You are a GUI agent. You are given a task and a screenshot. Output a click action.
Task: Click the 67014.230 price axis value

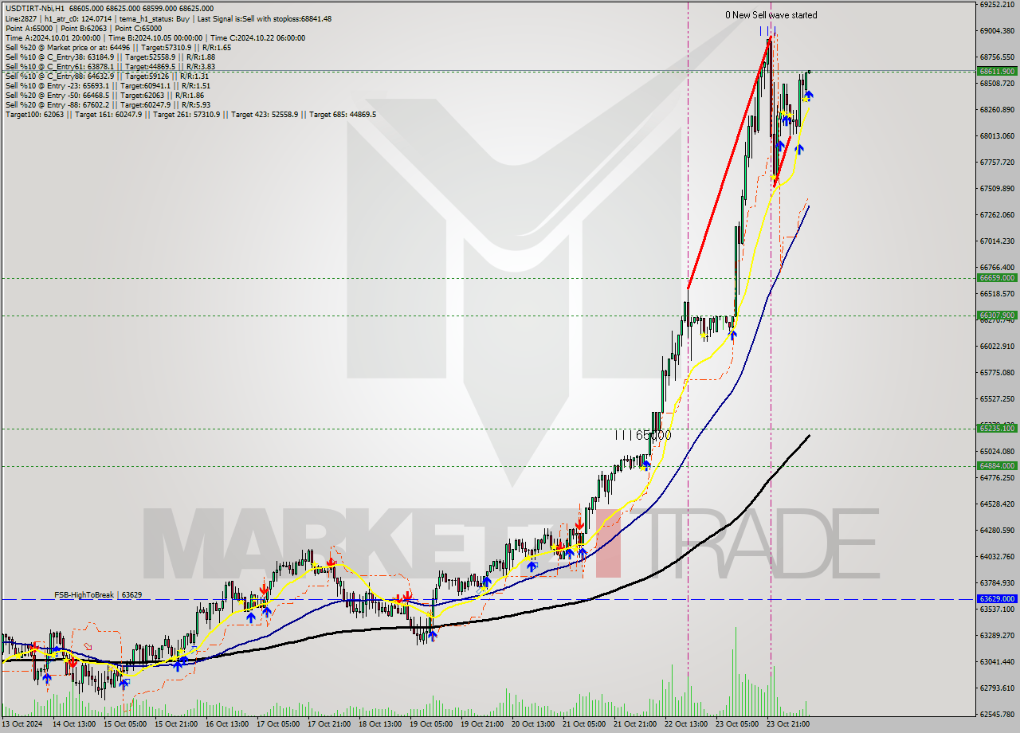998,241
